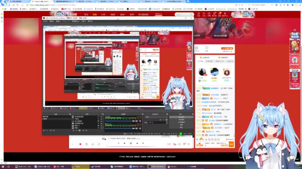The width and height of the screenshot is (302, 169).
Task: Open Douyu watch history icon
Action: [199, 14]
